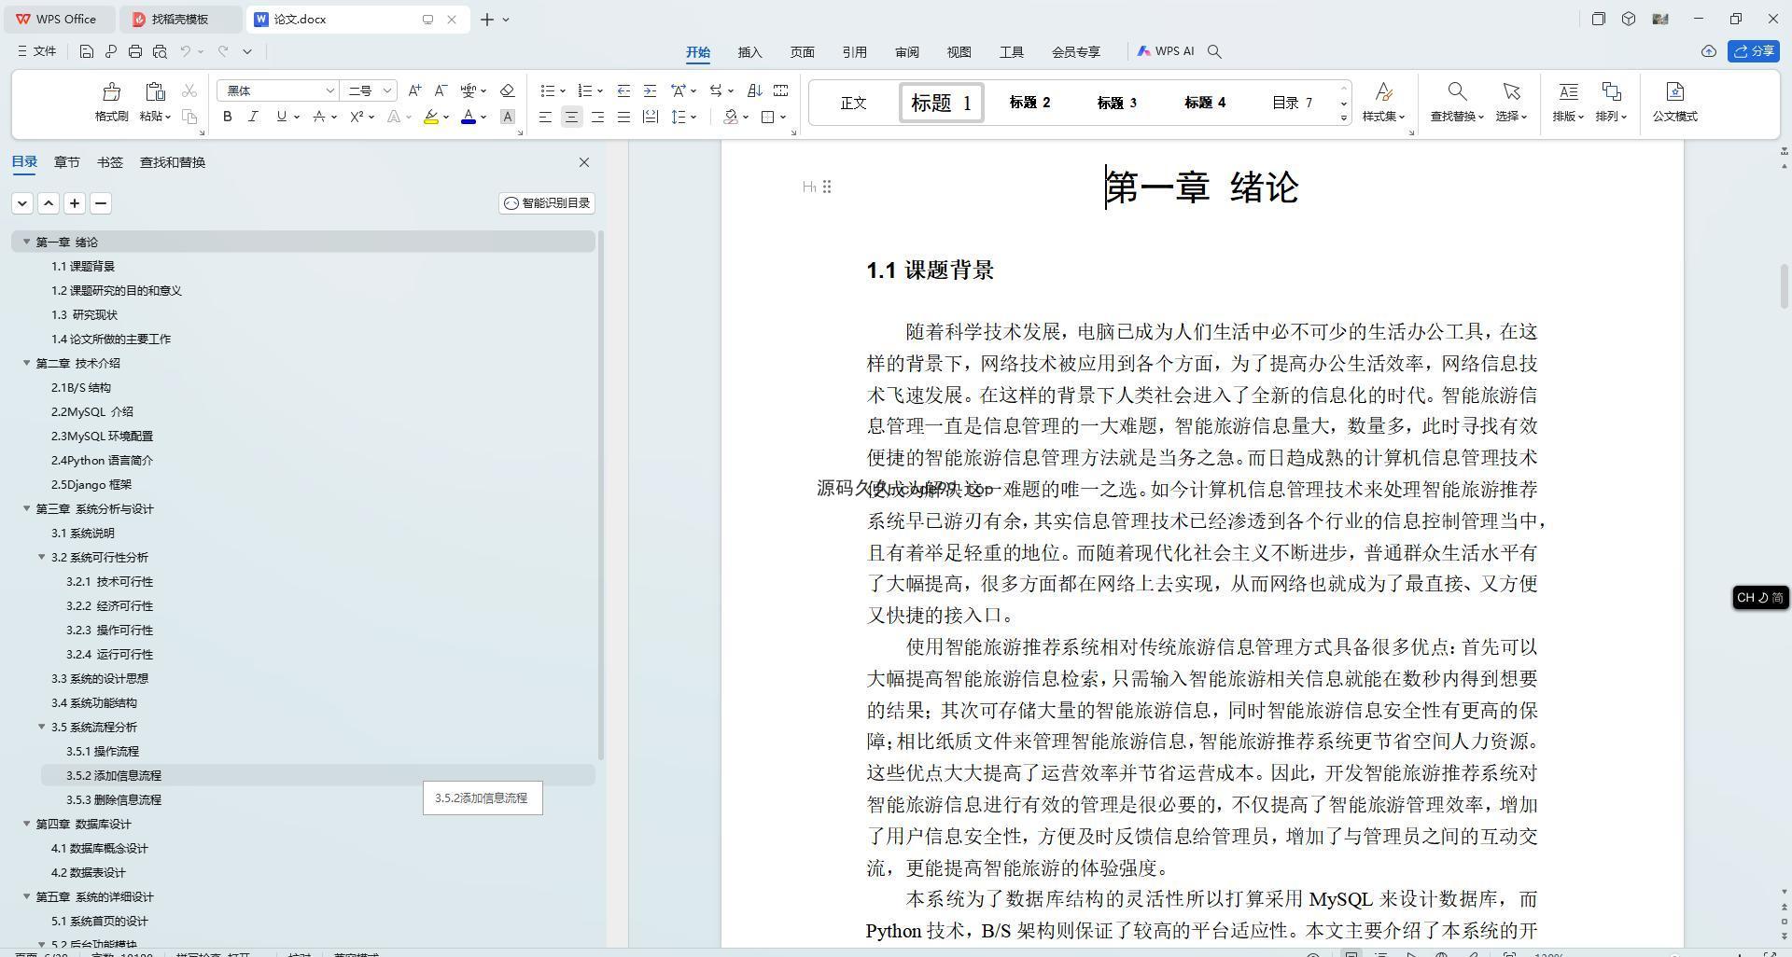Click the Share (分享) button
Image resolution: width=1792 pixels, height=957 pixels.
(x=1754, y=51)
